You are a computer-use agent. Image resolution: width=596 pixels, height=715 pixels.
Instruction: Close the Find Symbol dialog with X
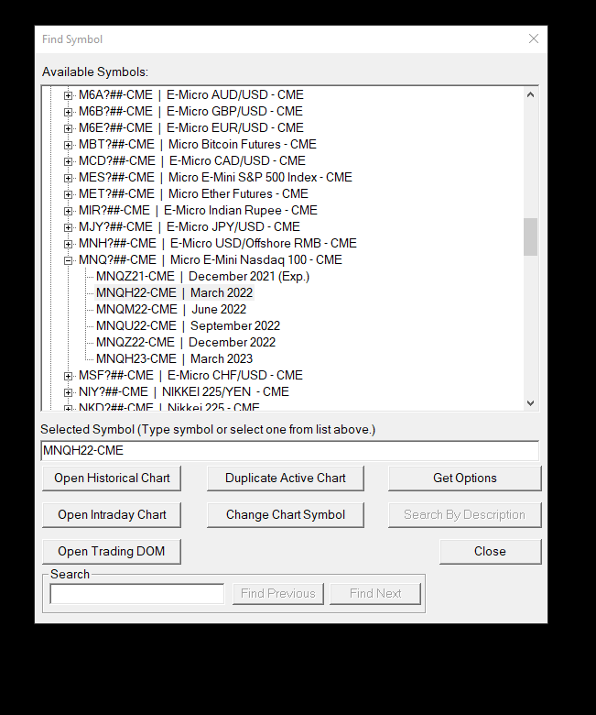534,38
